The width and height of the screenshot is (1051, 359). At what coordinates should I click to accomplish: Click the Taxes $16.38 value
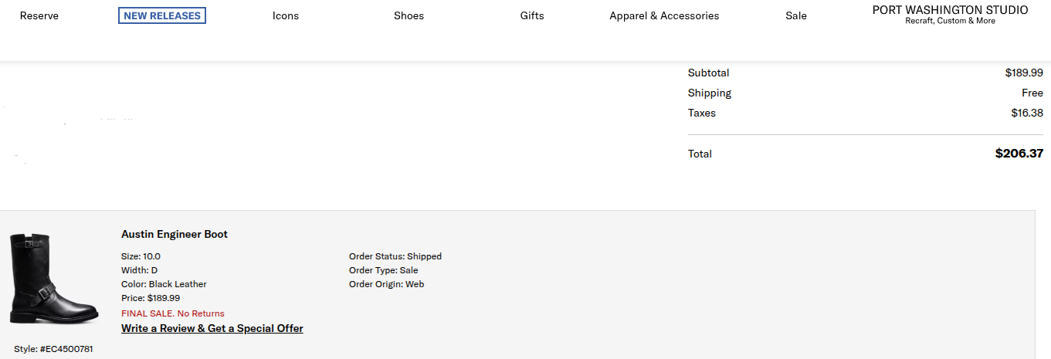(1027, 113)
